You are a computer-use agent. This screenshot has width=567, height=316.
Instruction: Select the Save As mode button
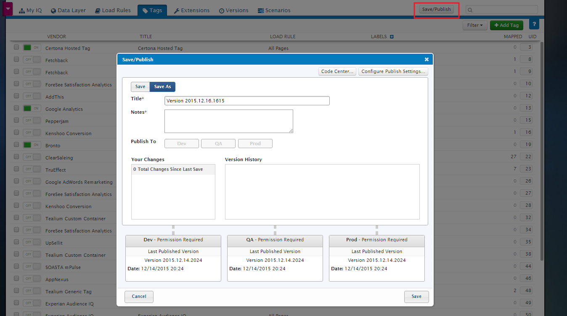(162, 86)
